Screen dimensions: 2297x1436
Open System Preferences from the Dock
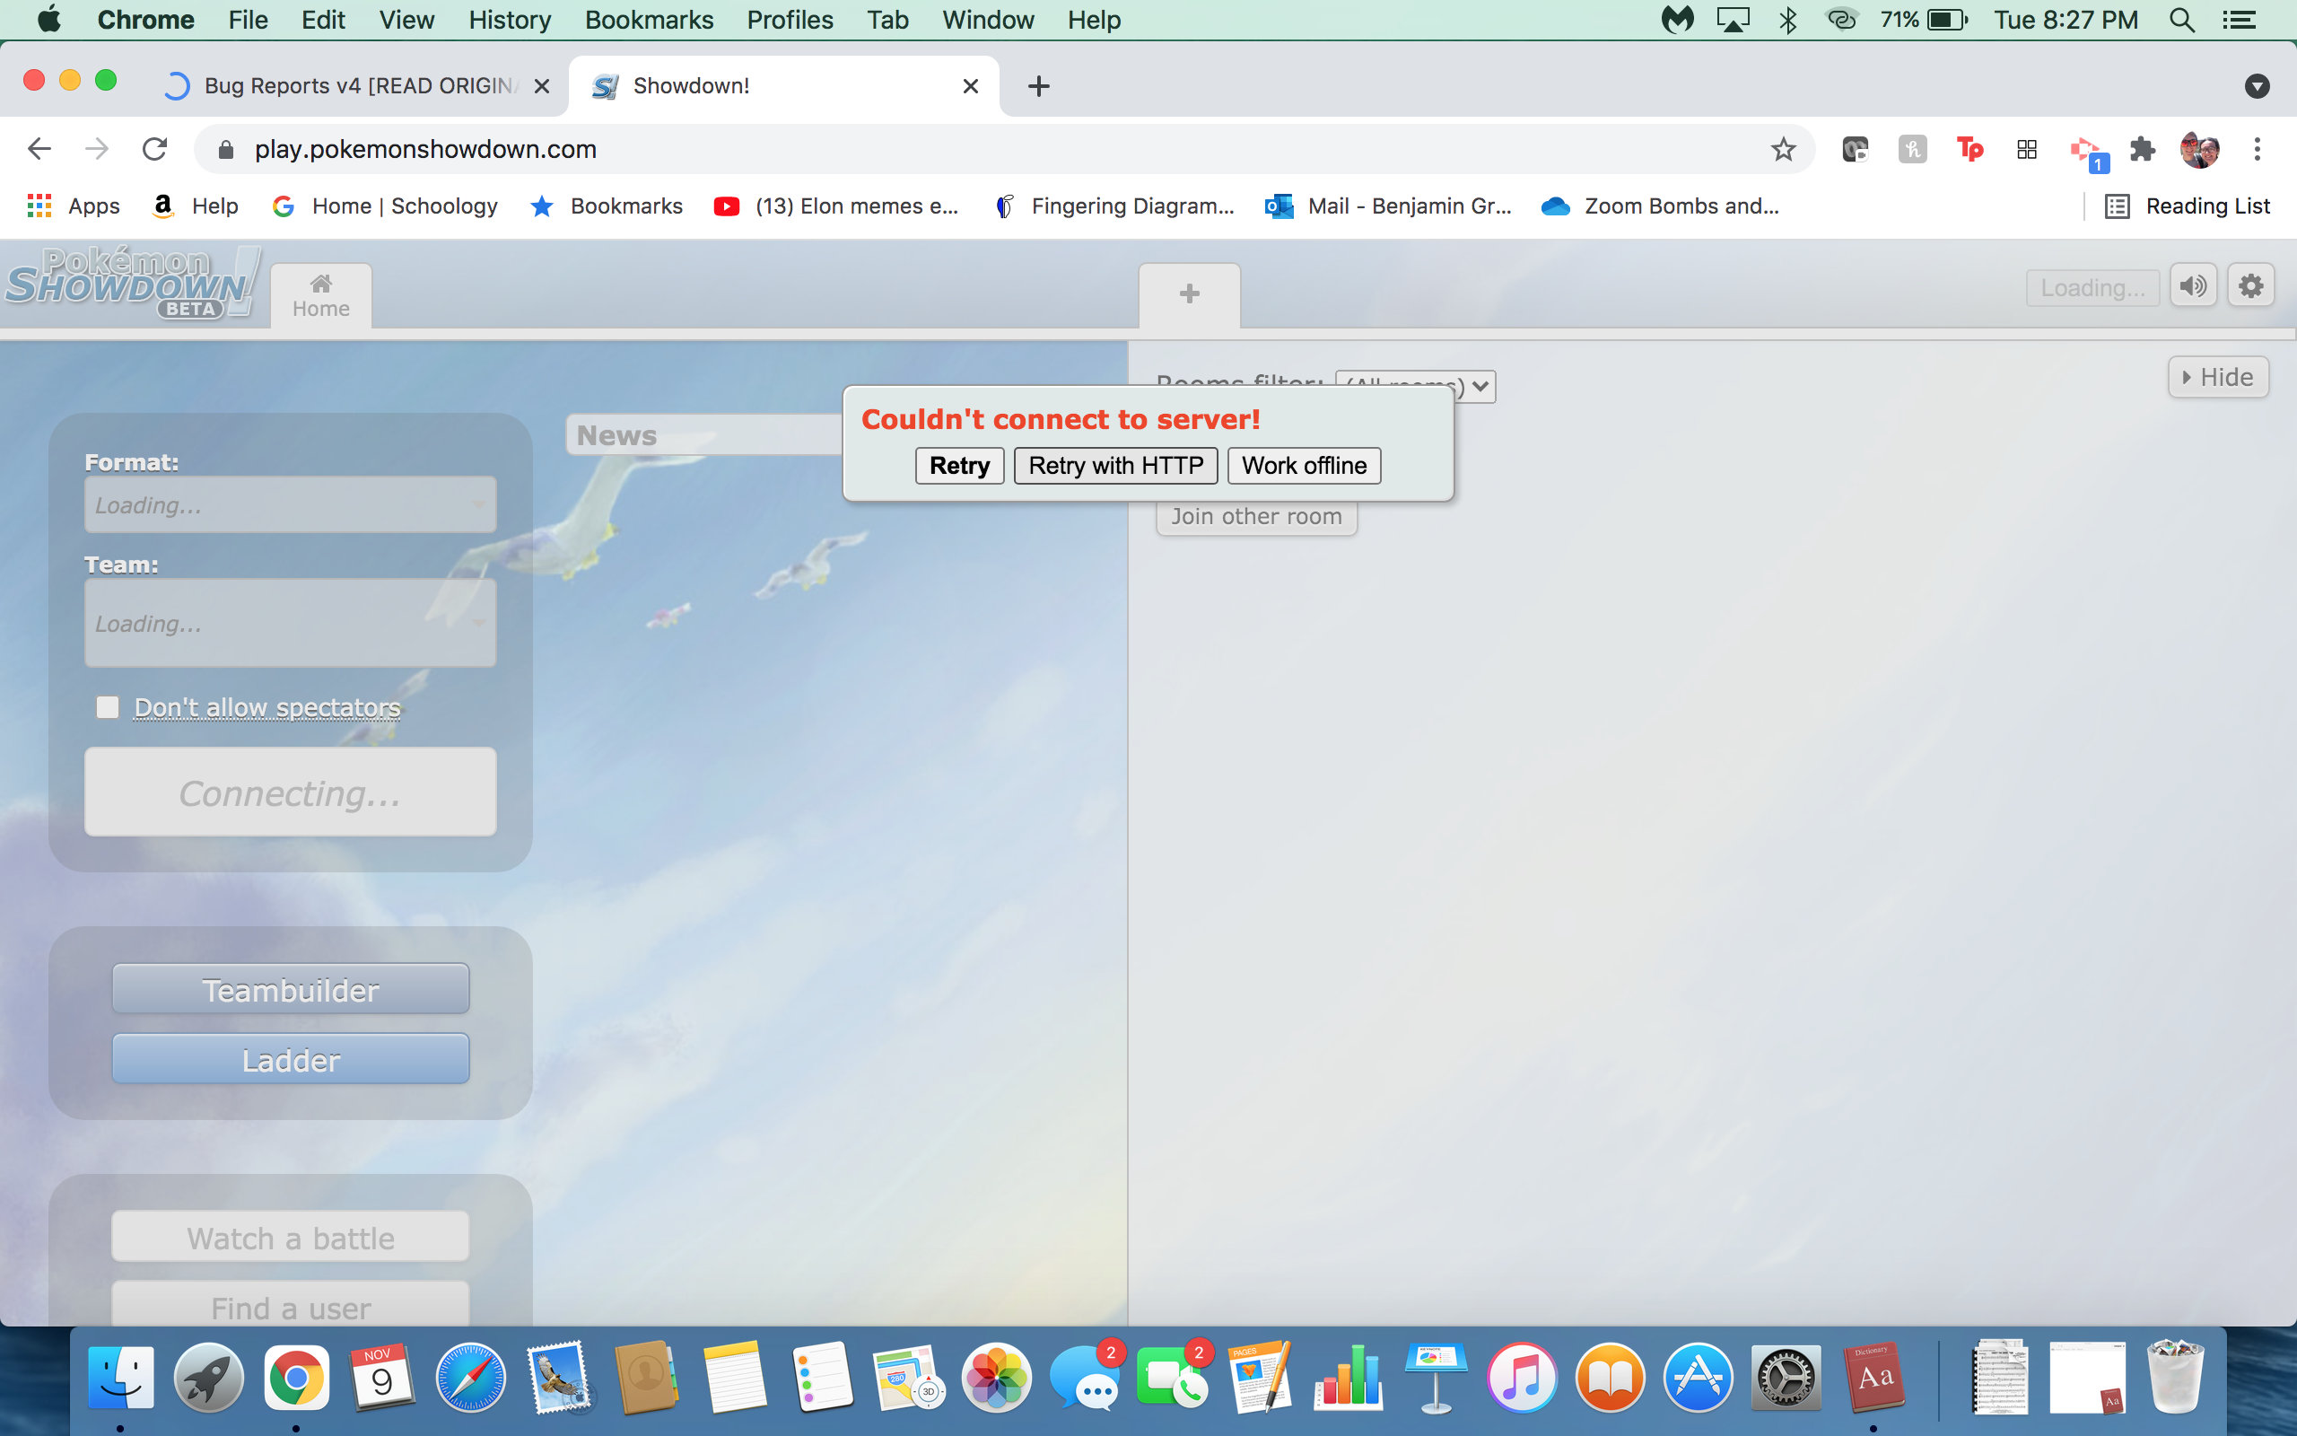[x=1785, y=1376]
